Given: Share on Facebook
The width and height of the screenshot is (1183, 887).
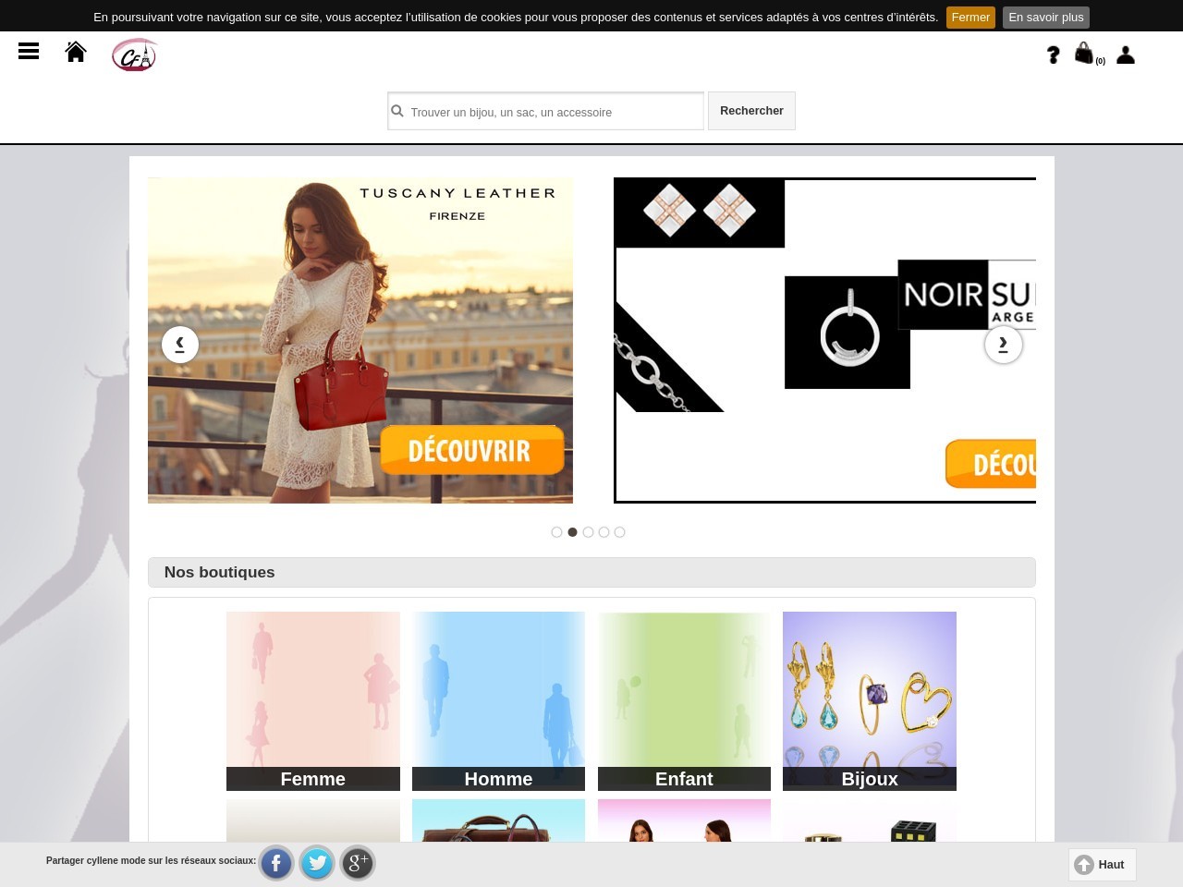Looking at the screenshot, I should 276,863.
